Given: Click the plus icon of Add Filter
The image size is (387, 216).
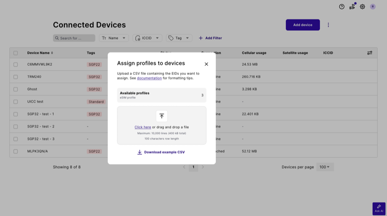Looking at the screenshot, I should pyautogui.click(x=201, y=38).
